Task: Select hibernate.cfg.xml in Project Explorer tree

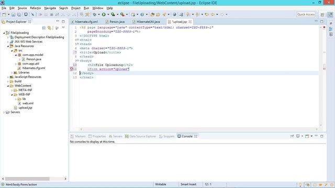Action: point(33,68)
